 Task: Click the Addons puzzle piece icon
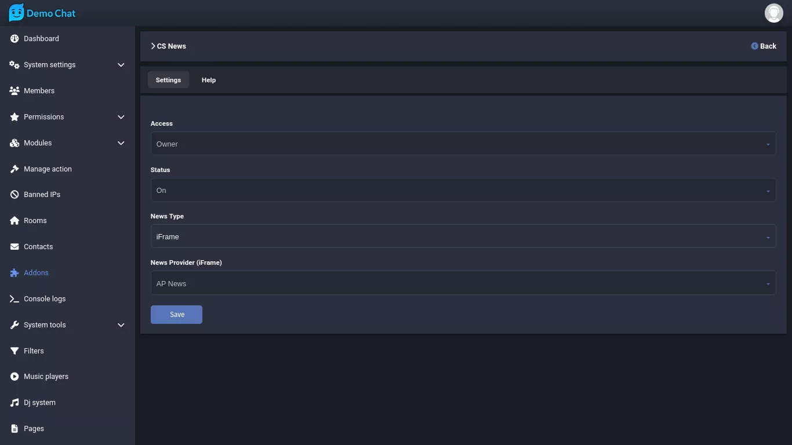14,273
